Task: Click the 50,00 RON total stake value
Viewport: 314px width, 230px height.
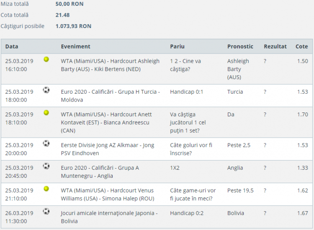Action: [69, 4]
